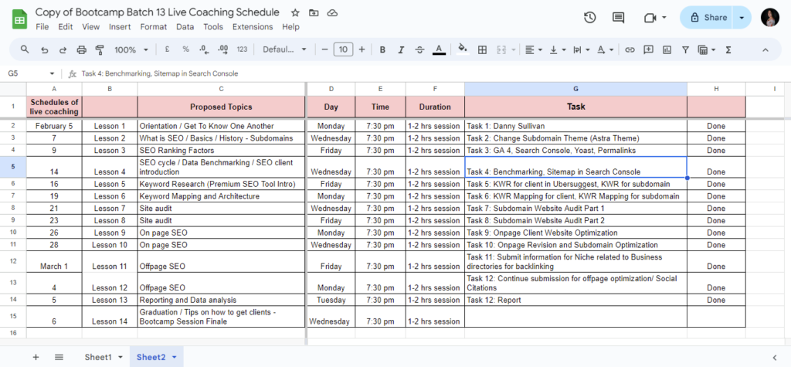Screen dimensions: 791x367
Task: Click the formula bar text
Action: [159, 73]
